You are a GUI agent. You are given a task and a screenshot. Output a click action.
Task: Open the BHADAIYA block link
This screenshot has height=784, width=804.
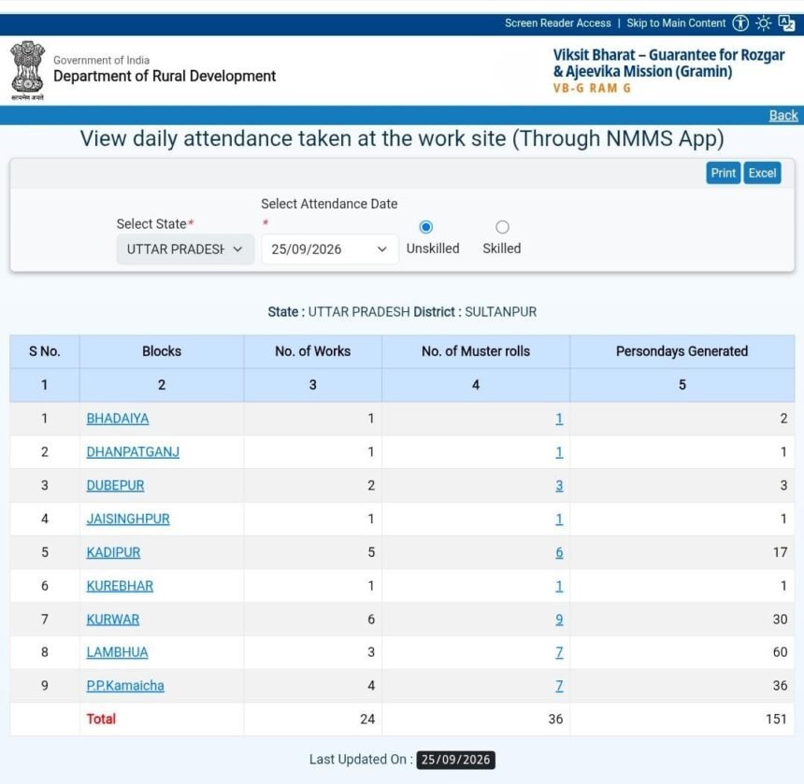[x=118, y=419]
